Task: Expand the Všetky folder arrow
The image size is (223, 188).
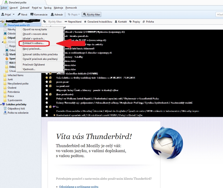Action: point(4,54)
